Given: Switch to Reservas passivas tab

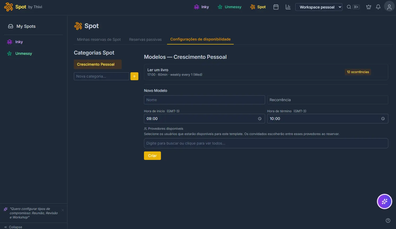Looking at the screenshot, I should coord(145,39).
